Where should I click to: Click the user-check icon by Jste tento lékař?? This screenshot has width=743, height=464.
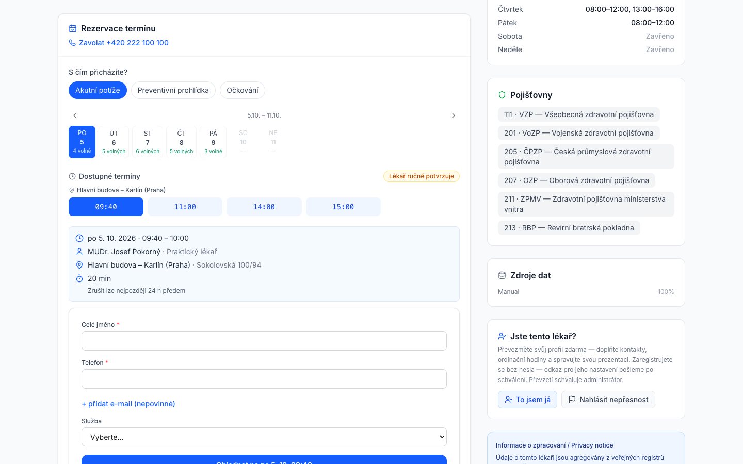pyautogui.click(x=502, y=336)
